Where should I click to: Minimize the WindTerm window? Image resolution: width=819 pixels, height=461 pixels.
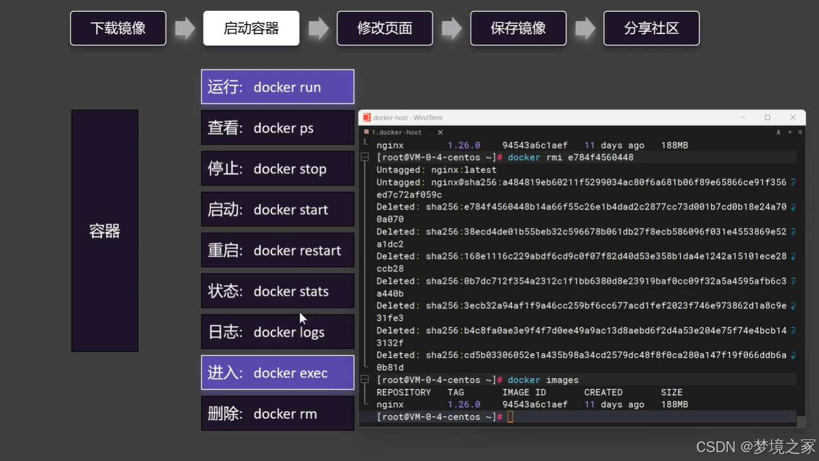742,118
